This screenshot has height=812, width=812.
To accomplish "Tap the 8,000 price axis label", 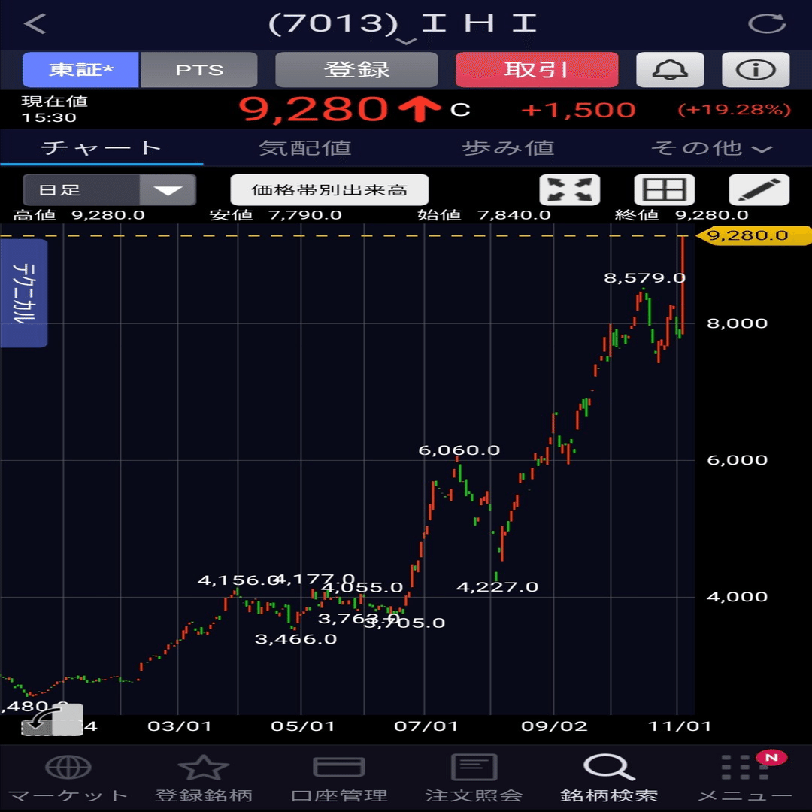I will tap(737, 323).
